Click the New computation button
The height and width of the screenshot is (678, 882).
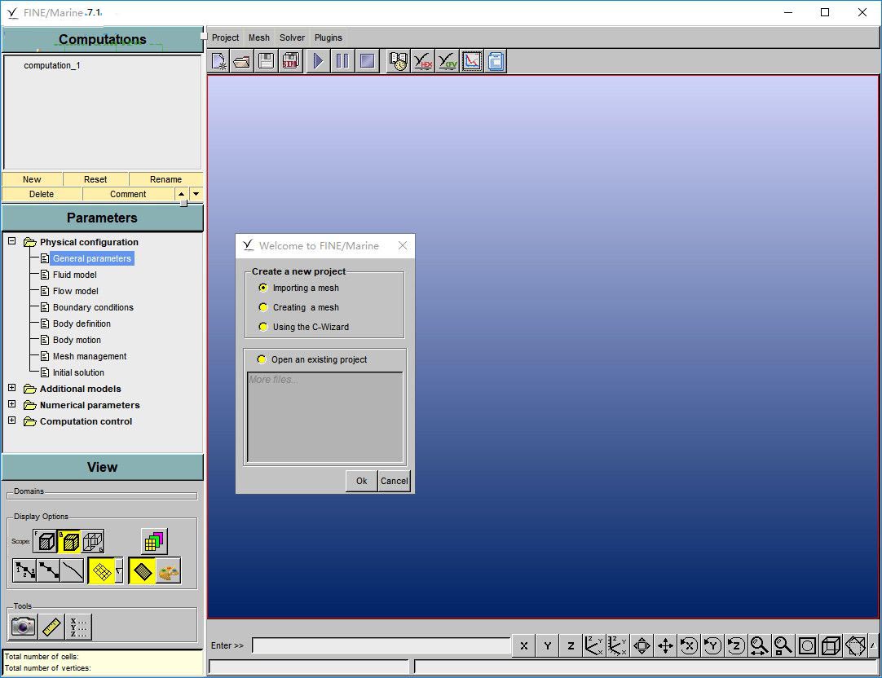[x=32, y=179]
